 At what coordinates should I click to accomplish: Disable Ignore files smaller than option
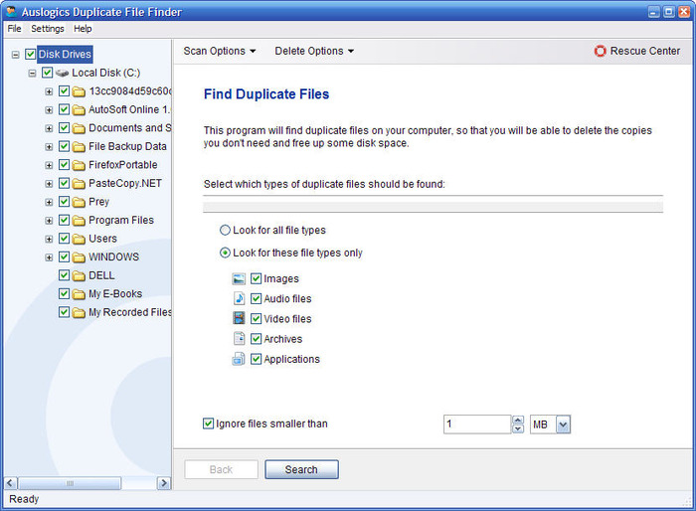point(208,424)
